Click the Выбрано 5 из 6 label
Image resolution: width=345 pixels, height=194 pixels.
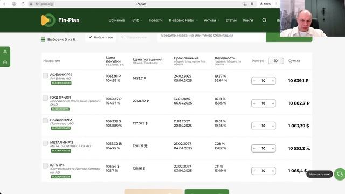coord(61,39)
